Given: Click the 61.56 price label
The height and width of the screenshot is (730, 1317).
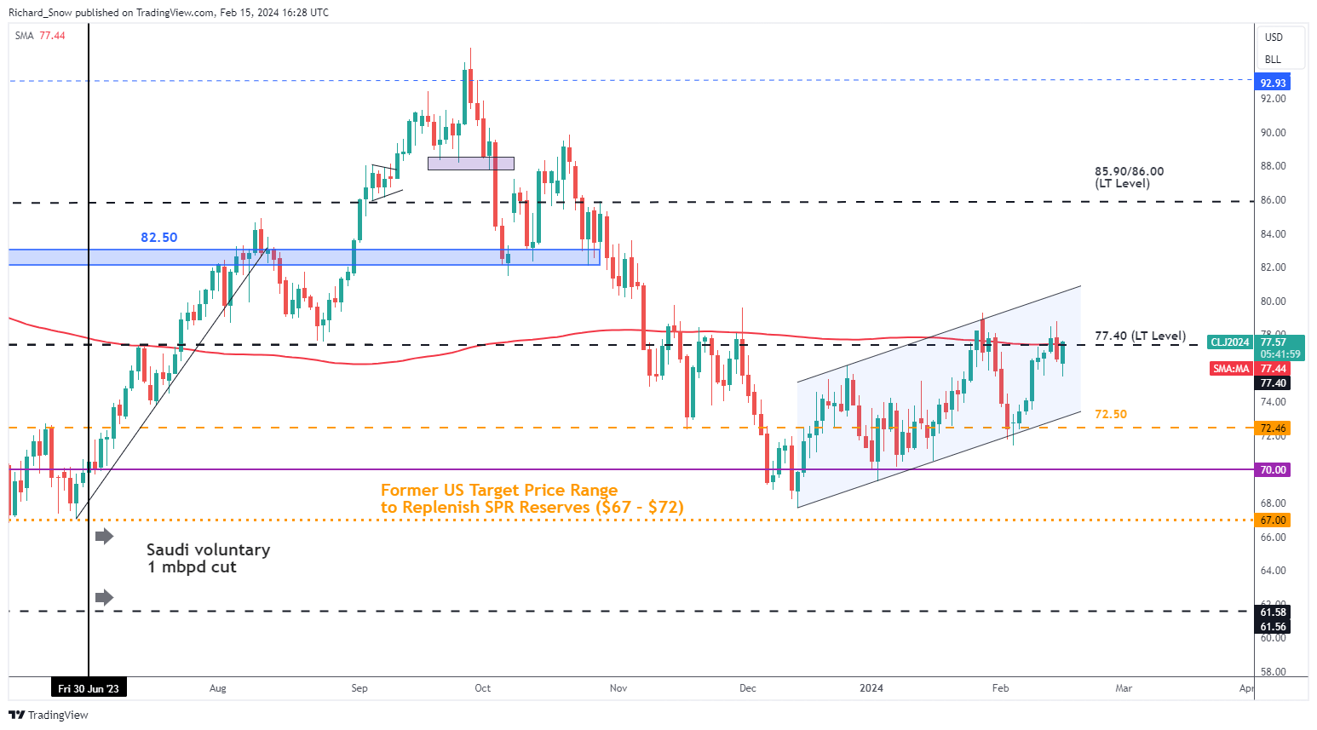Looking at the screenshot, I should (x=1273, y=627).
